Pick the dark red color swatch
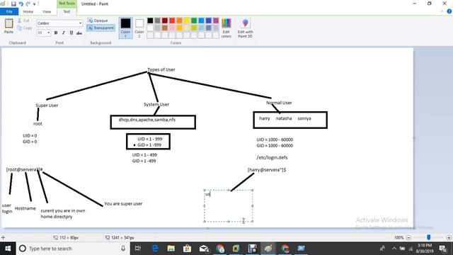The height and width of the screenshot is (255, 453). [165, 21]
